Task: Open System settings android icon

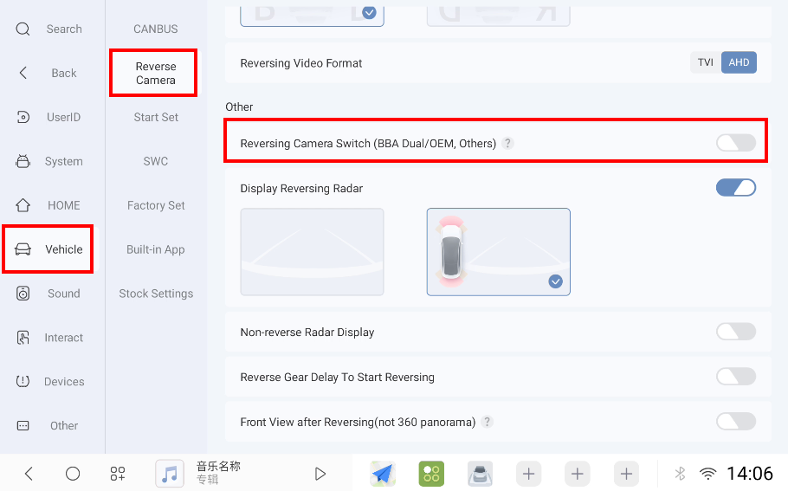Action: [23, 161]
